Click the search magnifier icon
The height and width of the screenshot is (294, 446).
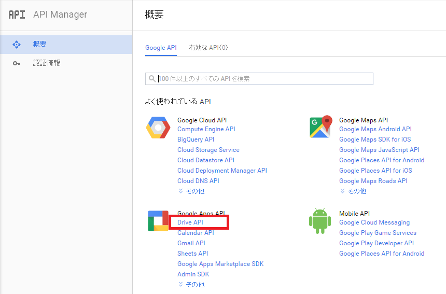[152, 78]
